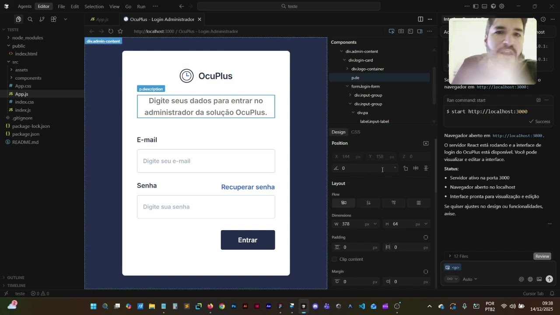The height and width of the screenshot is (315, 560).
Task: Switch to the Agents view
Action: pos(24,7)
